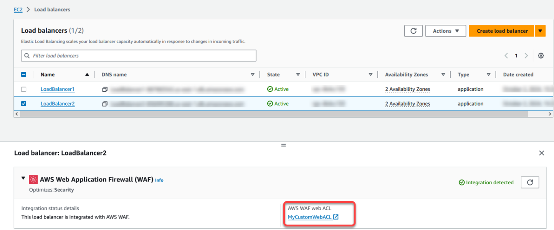
Task: Toggle the select-all checkbox in the header
Action: click(x=24, y=74)
